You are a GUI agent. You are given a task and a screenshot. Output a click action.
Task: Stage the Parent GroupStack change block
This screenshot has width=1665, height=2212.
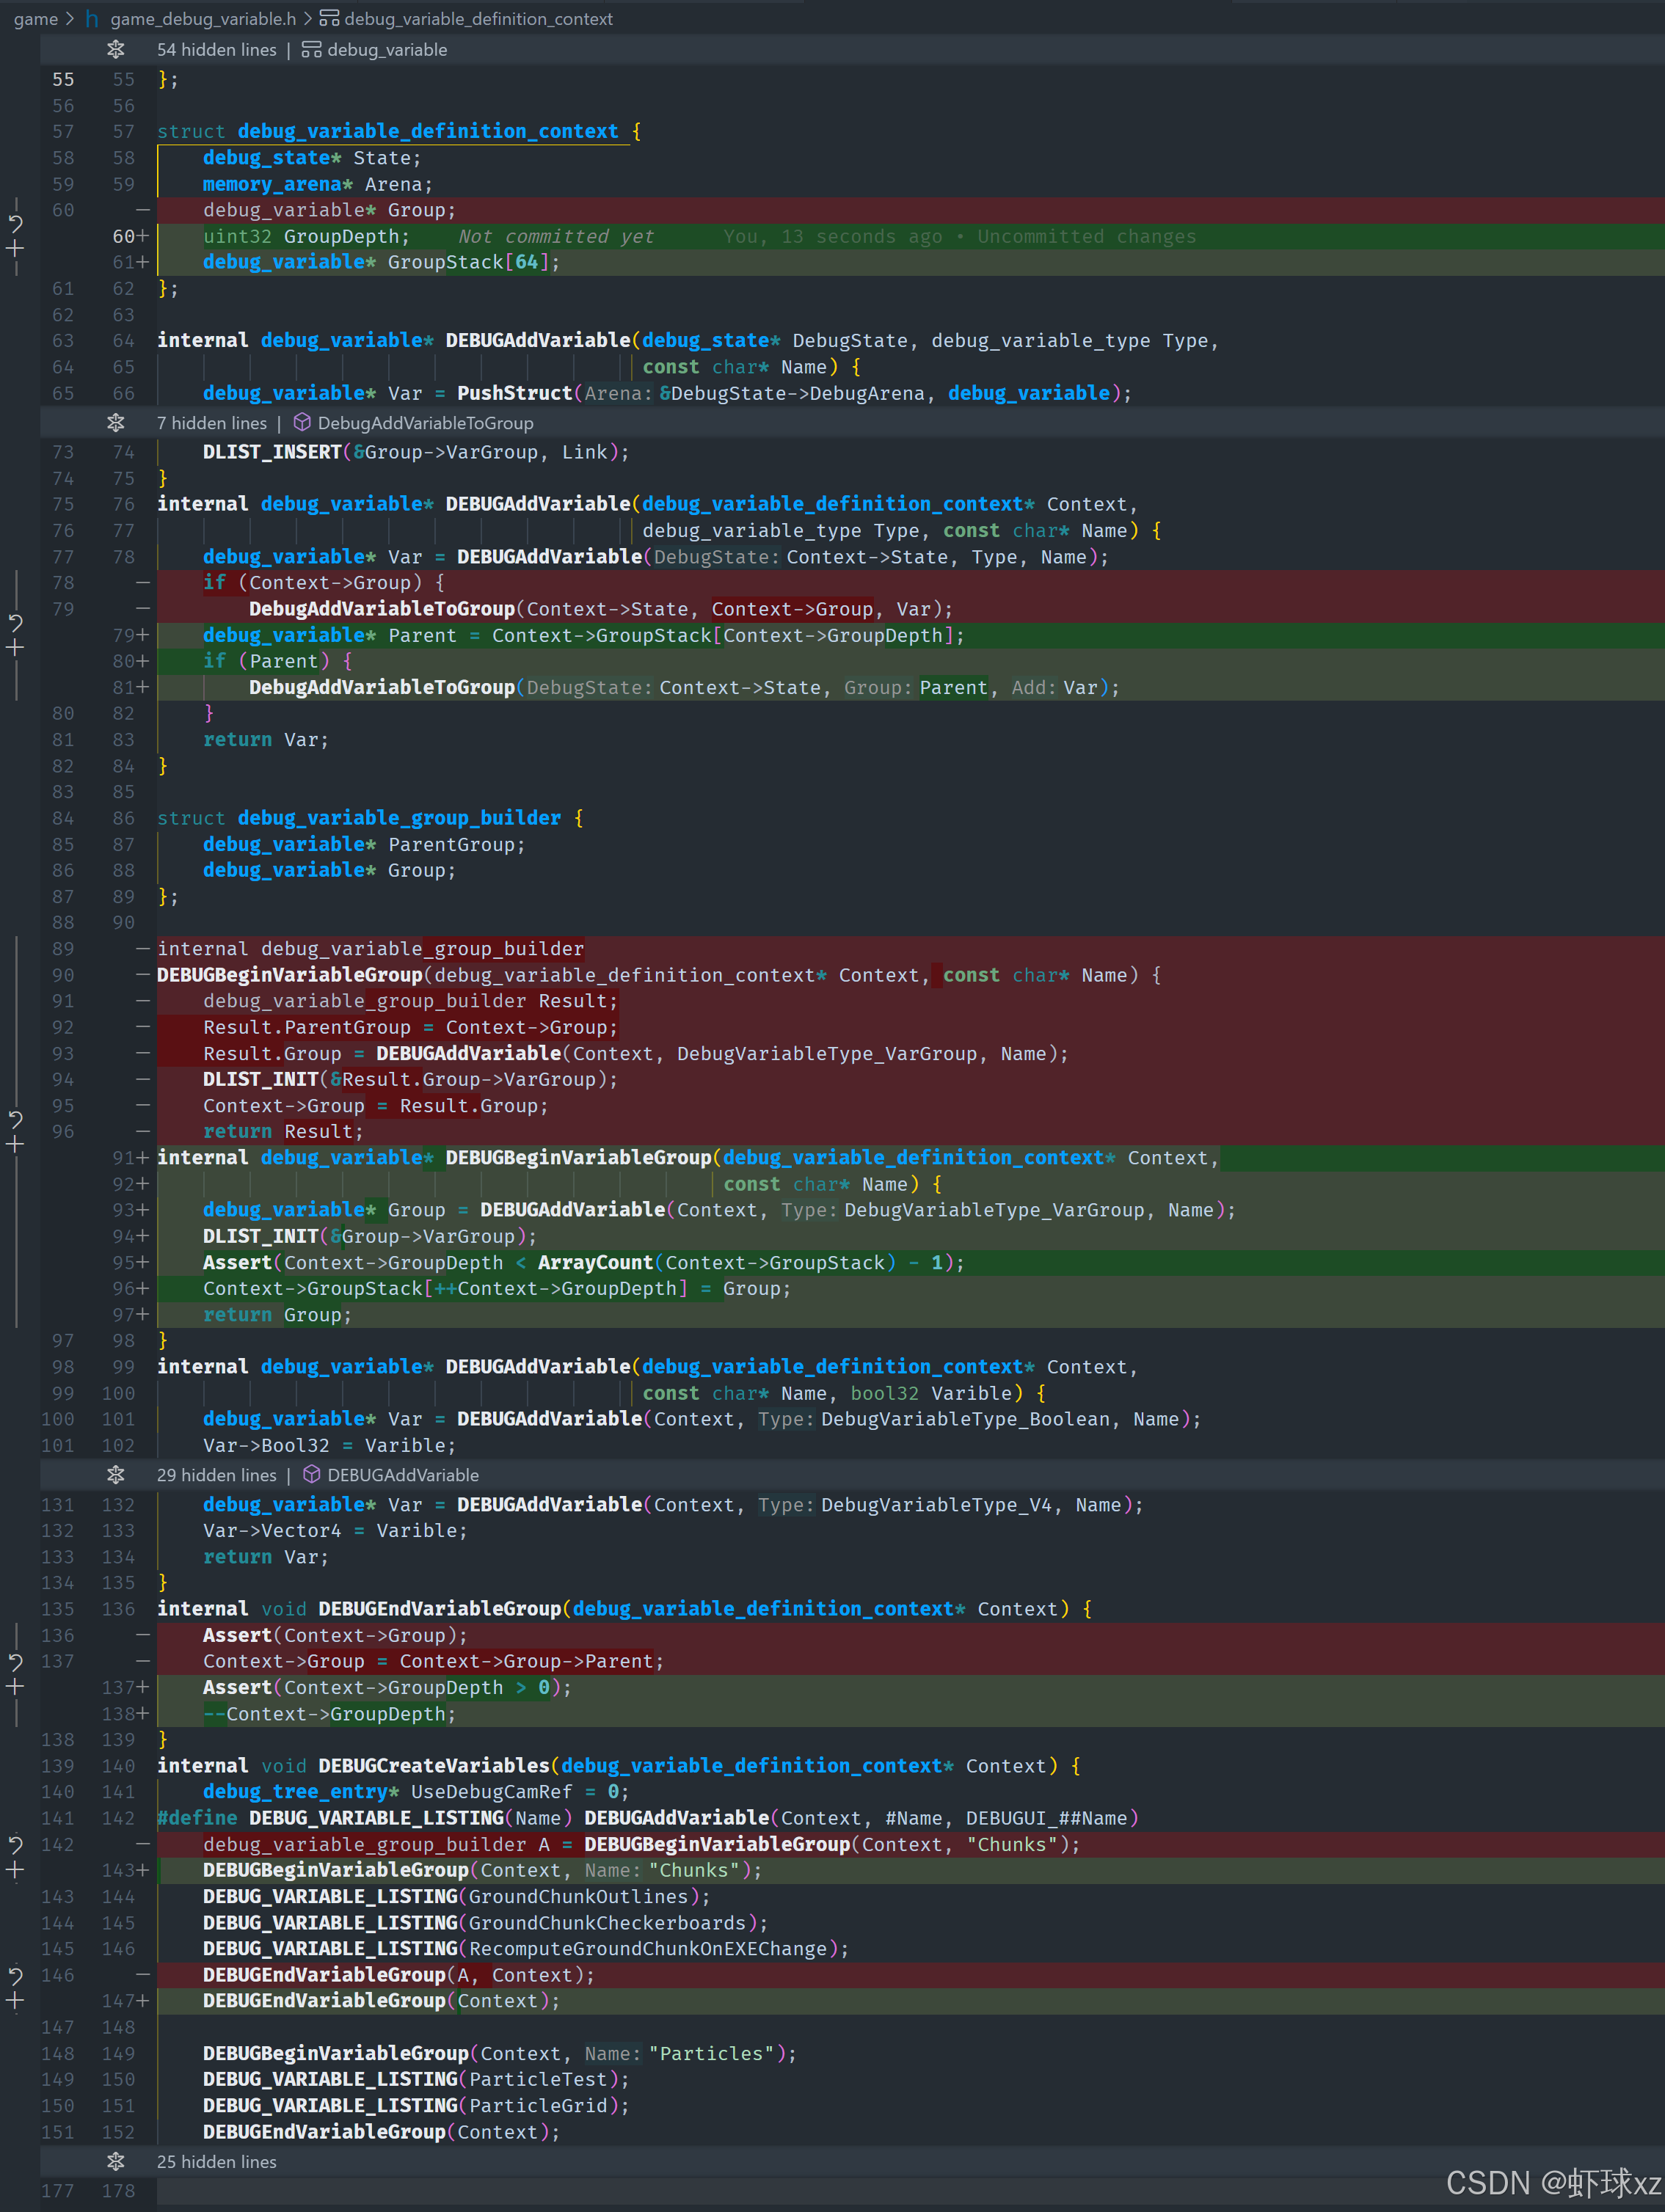pyautogui.click(x=15, y=648)
